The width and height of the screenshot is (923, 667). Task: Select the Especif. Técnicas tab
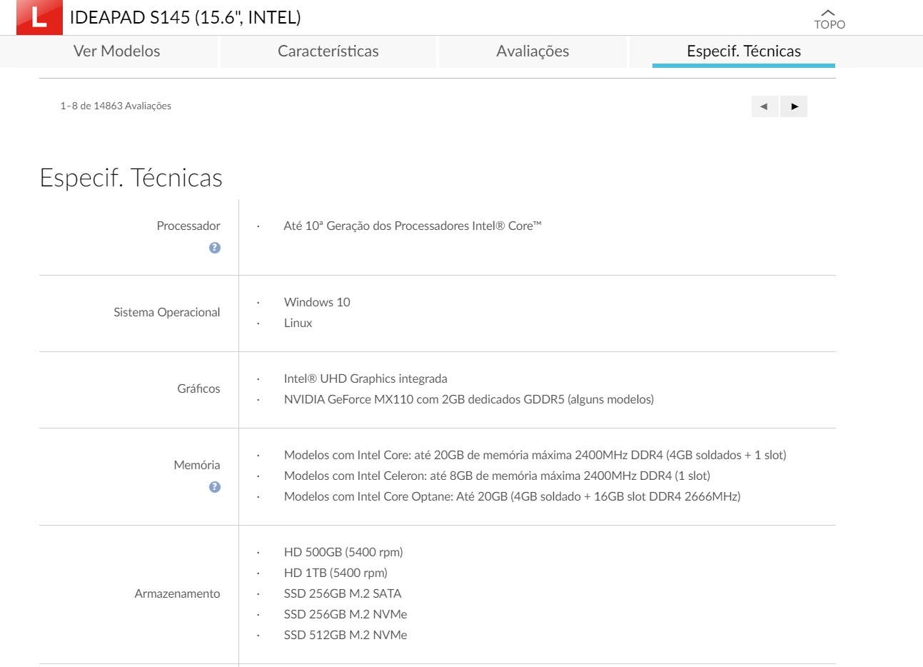click(744, 51)
